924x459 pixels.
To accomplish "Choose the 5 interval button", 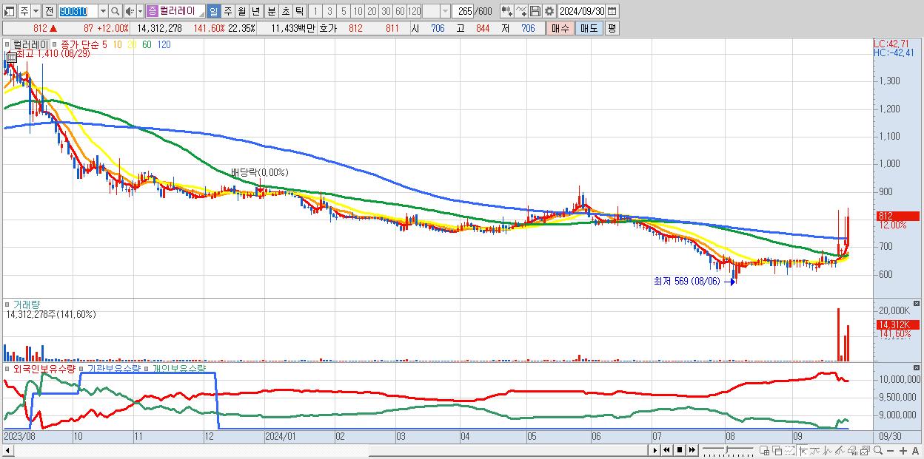I will click(x=344, y=11).
